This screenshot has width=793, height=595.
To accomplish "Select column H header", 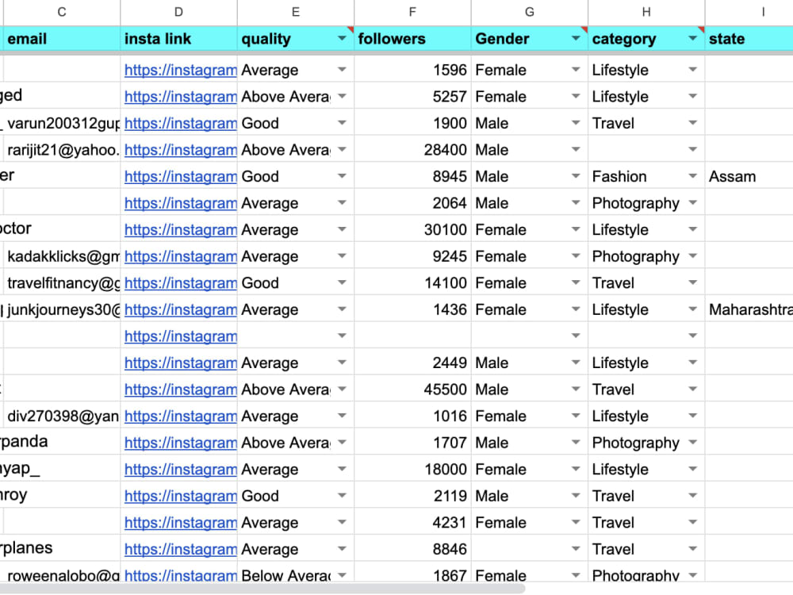I will (646, 12).
